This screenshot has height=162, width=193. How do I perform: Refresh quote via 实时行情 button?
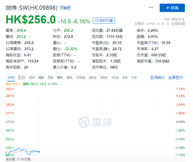click(x=104, y=21)
